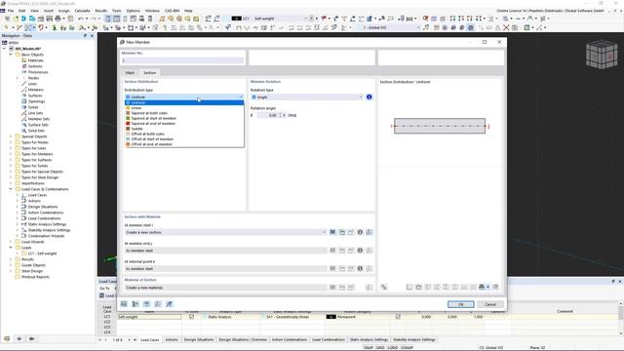Expand the Special Objects folder

click(11, 136)
